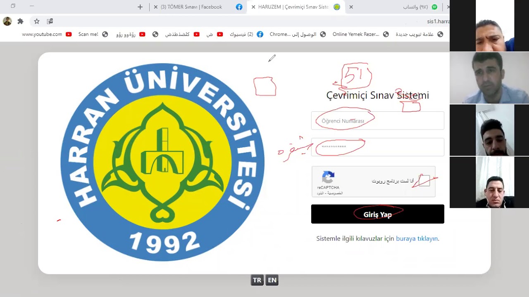Open the Chrome profile avatar

[x=7, y=21]
